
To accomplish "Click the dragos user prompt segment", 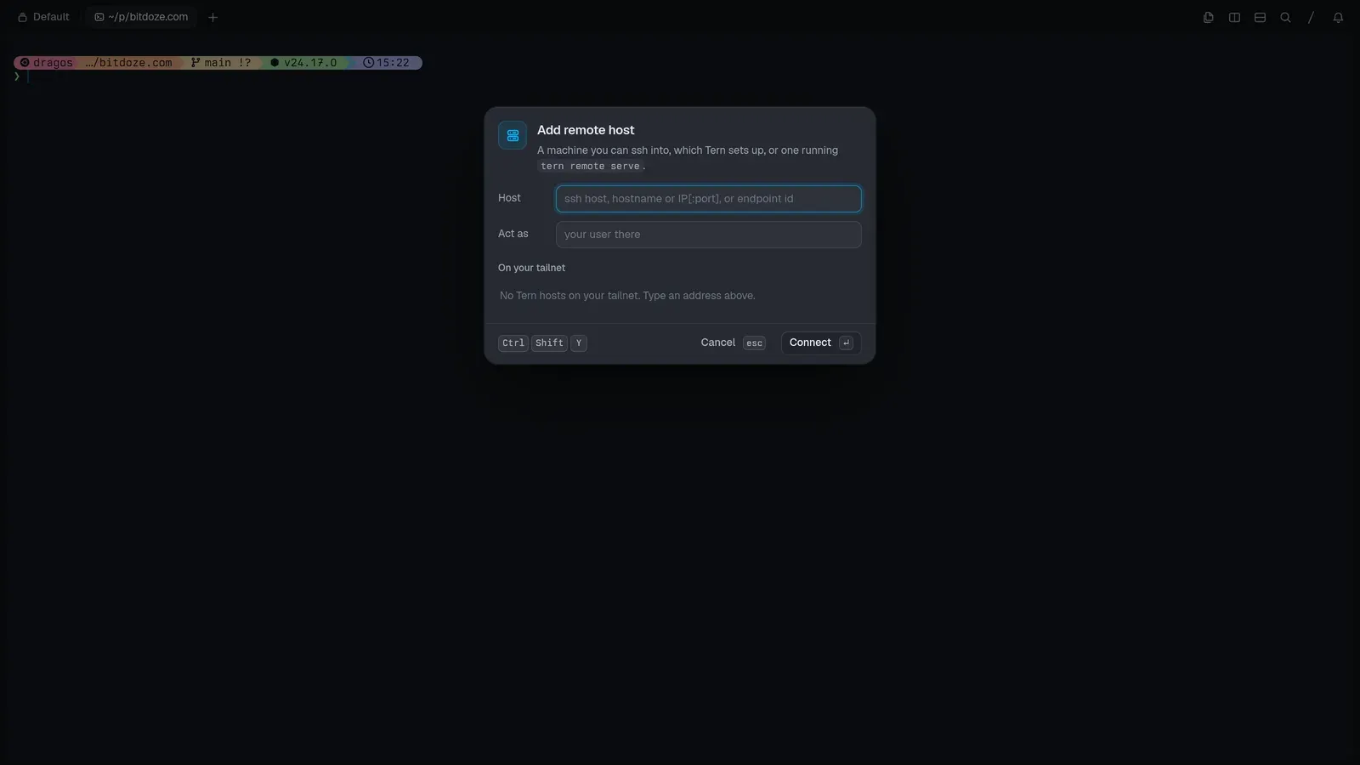I will (47, 63).
